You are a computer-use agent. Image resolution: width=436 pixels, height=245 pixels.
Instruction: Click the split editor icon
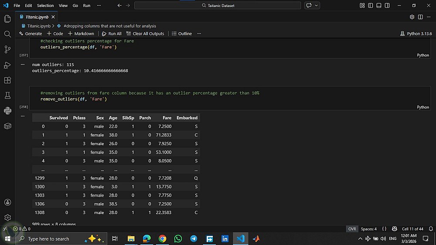(420, 17)
